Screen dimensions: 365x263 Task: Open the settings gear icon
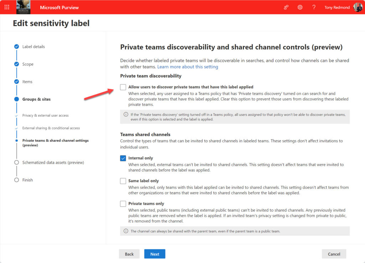pos(300,7)
